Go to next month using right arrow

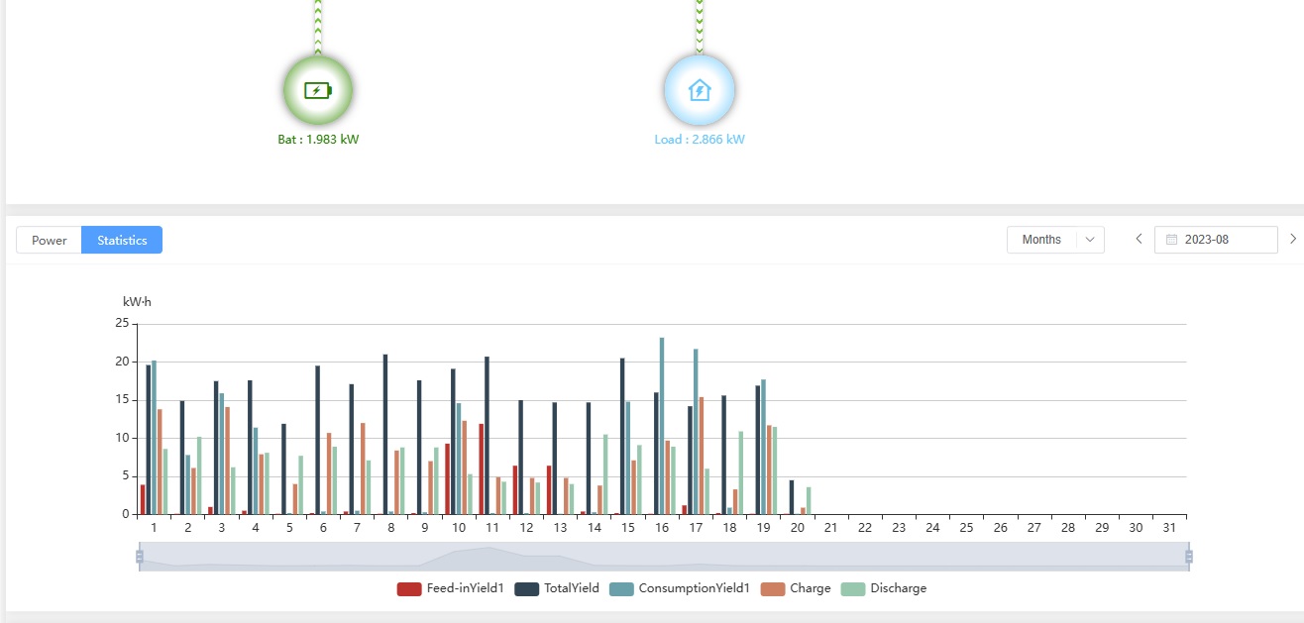1292,239
